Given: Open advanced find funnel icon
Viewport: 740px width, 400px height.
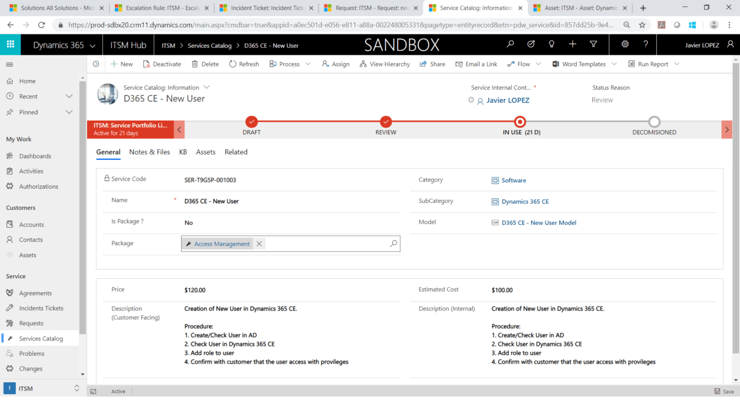Looking at the screenshot, I should [x=593, y=45].
